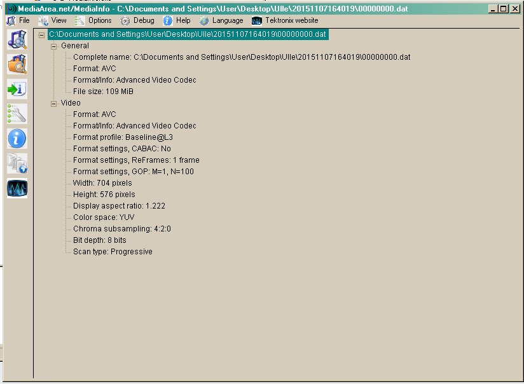Select the General tree node label
This screenshot has height=384, width=524.
click(x=75, y=46)
